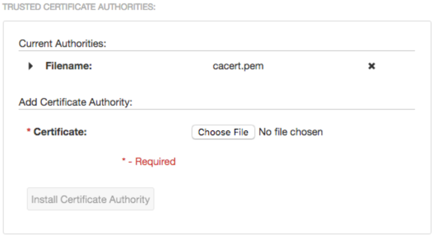Remove the cacert.pem certificate authority
The height and width of the screenshot is (236, 434).
coord(372,66)
